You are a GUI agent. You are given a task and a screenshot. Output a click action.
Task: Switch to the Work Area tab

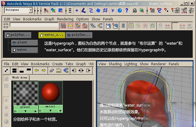(x=20, y=77)
